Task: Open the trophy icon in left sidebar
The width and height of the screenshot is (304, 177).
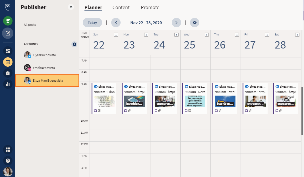Action: pyautogui.click(x=8, y=21)
